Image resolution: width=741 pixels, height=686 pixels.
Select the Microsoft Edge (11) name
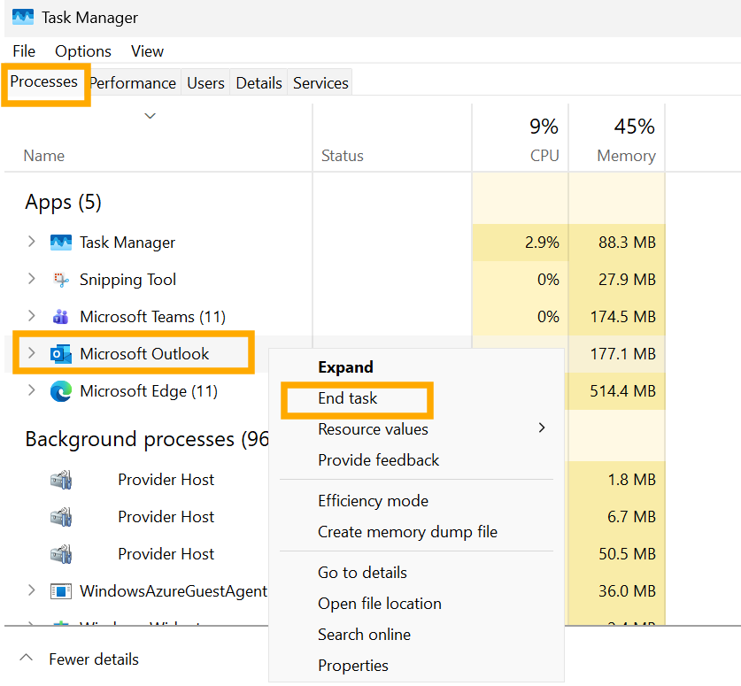click(149, 391)
